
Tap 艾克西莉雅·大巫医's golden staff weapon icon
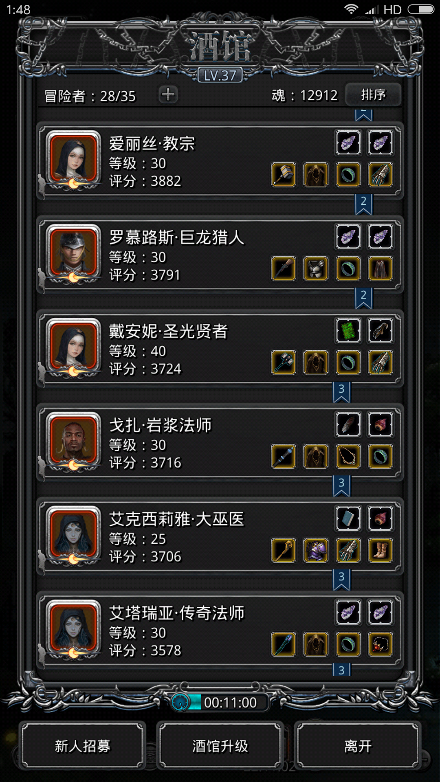point(284,550)
